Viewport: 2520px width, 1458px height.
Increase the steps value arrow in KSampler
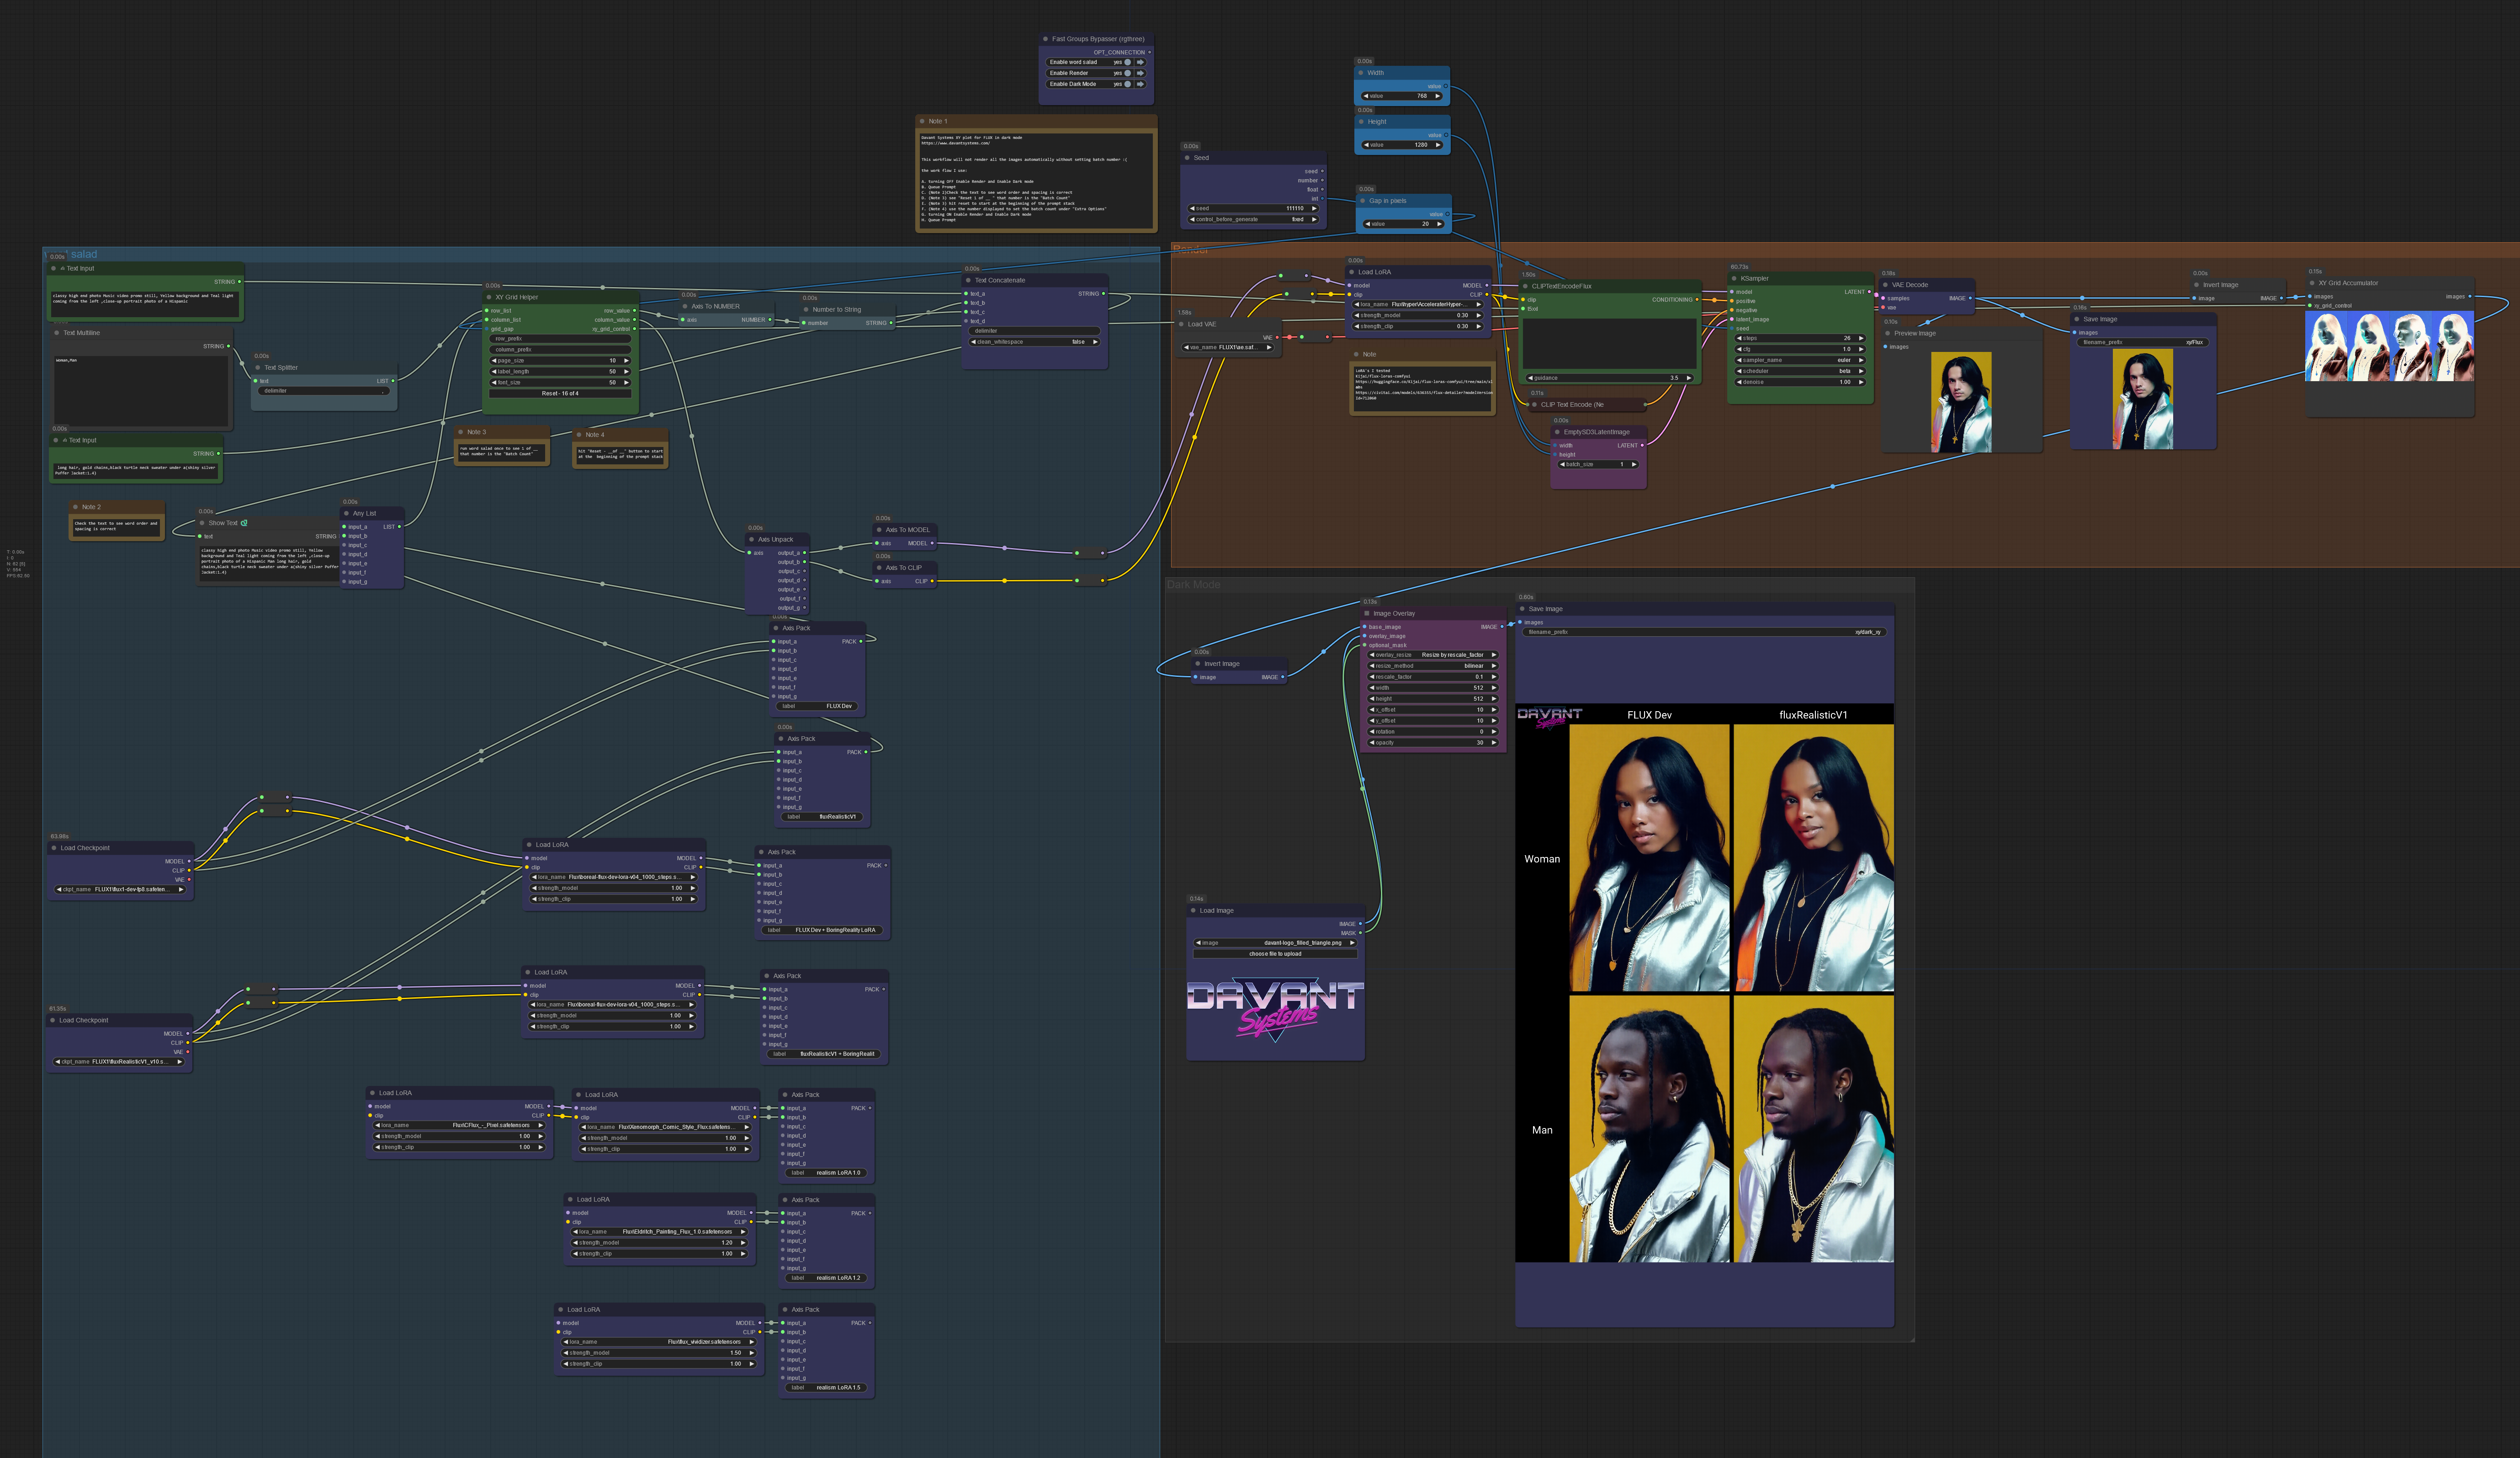click(1861, 338)
